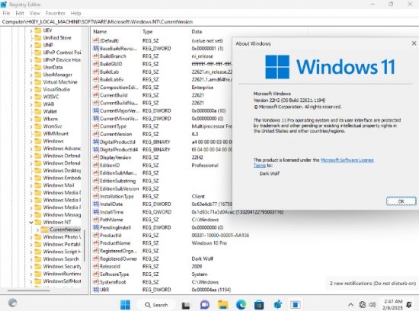Expand the Windows Search tree node
419x311 pixels.
coord(31,259)
